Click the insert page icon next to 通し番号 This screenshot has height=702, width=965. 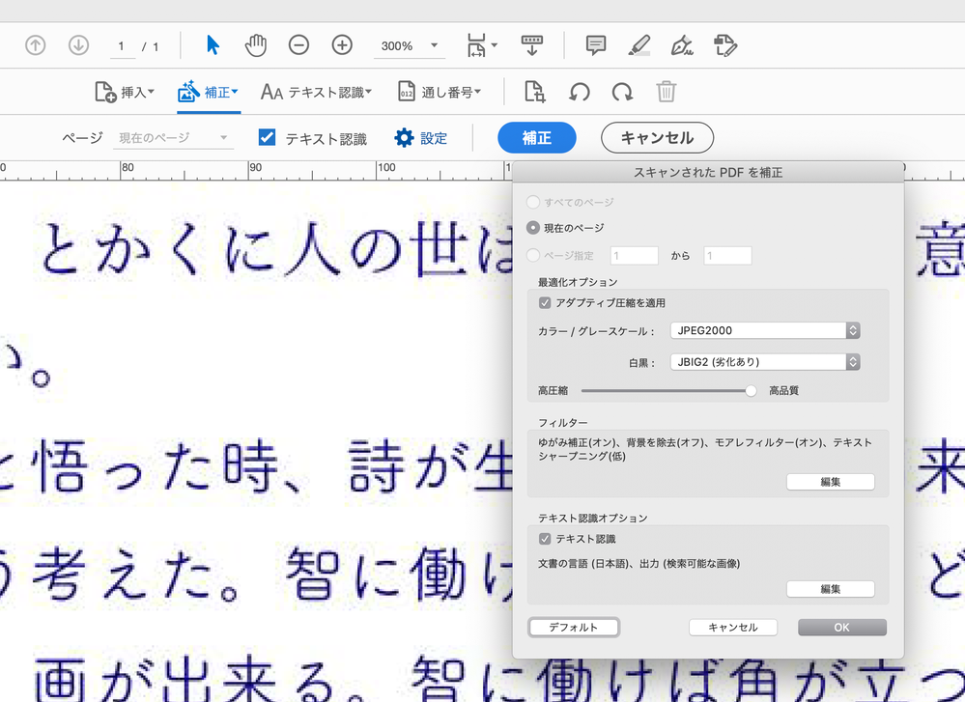[x=535, y=92]
